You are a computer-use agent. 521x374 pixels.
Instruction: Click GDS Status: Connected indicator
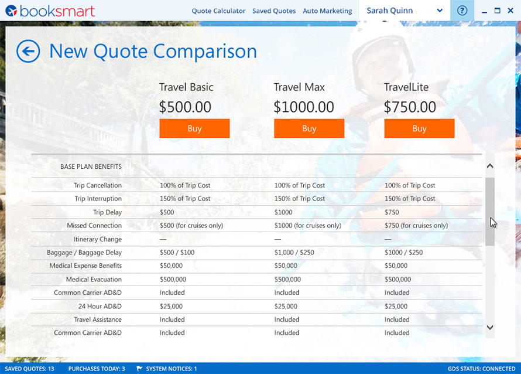pyautogui.click(x=481, y=369)
